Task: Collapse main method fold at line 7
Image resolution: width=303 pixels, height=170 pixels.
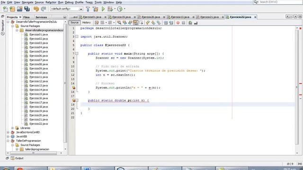Action: 77,53
